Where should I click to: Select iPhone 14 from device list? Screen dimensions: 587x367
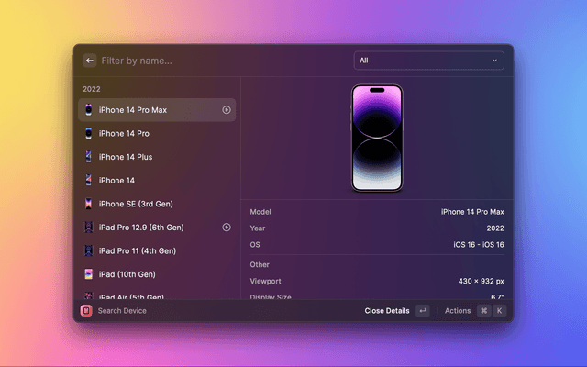pos(116,181)
